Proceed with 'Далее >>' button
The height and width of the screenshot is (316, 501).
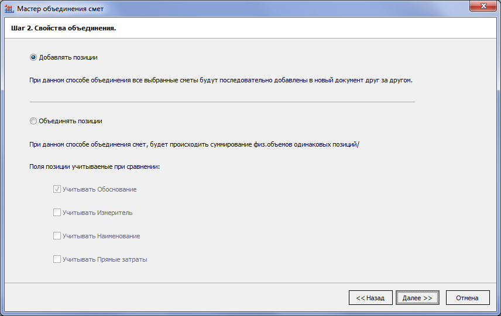417,298
